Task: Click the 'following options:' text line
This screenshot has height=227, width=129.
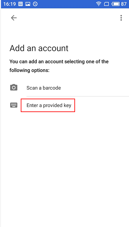Action: coord(29,70)
